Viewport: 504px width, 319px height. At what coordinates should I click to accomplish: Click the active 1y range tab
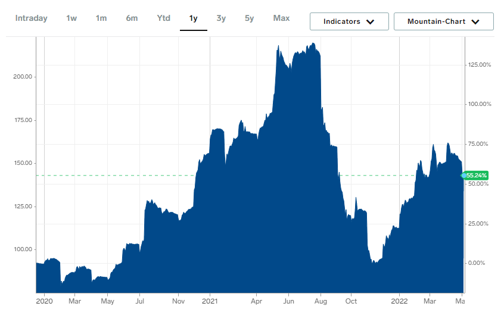coord(193,18)
